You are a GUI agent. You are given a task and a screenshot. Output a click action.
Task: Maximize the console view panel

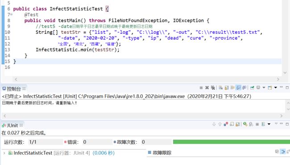[287, 88]
